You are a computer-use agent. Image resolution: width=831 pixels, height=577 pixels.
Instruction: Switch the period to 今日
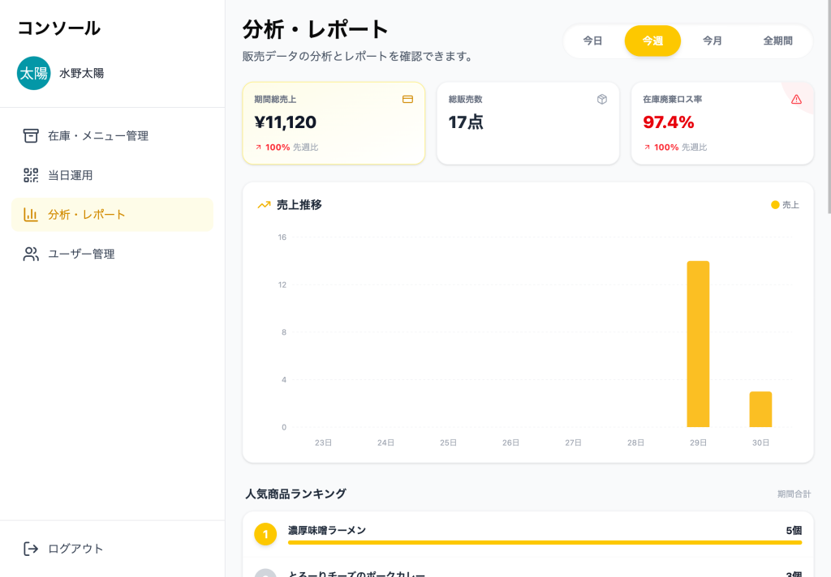coord(592,41)
